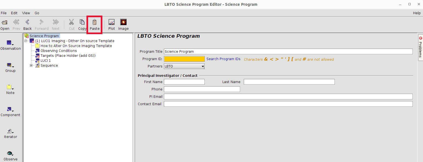The height and width of the screenshot is (162, 423).
Task: Open the View menu
Action: pos(26,13)
